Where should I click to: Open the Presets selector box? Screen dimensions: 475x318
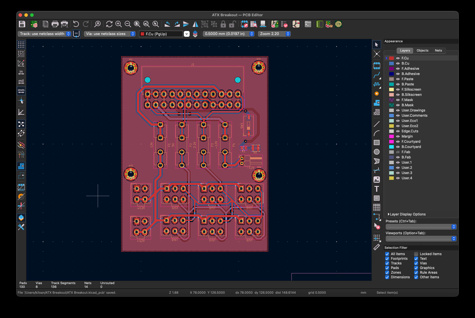[421, 227]
